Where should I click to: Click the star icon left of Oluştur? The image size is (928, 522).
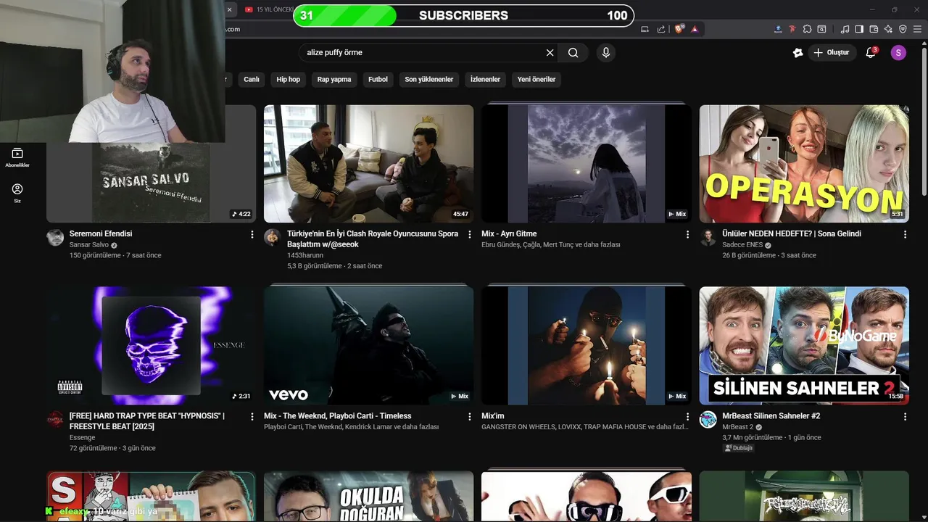click(797, 53)
